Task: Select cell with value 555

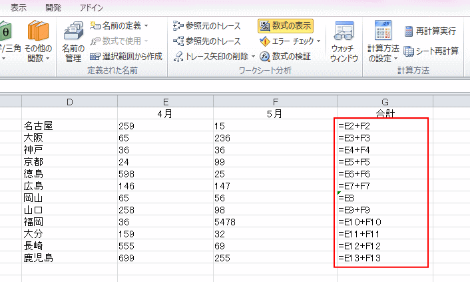Action: click(x=166, y=245)
